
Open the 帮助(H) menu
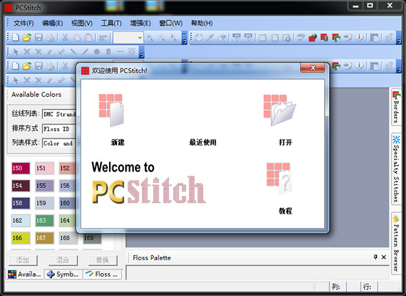coord(202,23)
